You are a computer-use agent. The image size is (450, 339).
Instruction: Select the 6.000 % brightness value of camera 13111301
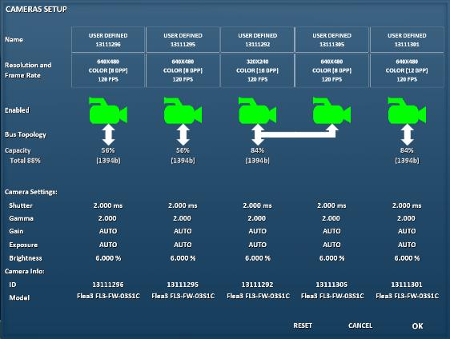coord(407,258)
